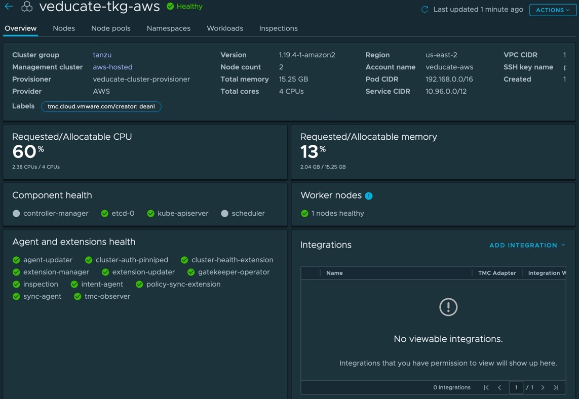The width and height of the screenshot is (579, 399).
Task: Click the 13% memory figure
Action: (x=313, y=152)
